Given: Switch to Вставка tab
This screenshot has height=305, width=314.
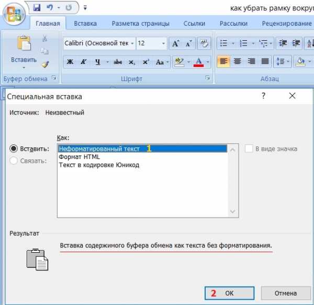Looking at the screenshot, I should [x=85, y=24].
